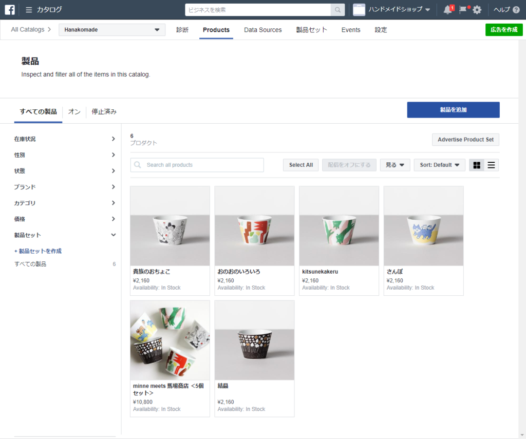Click the flag icon in top bar

[463, 10]
